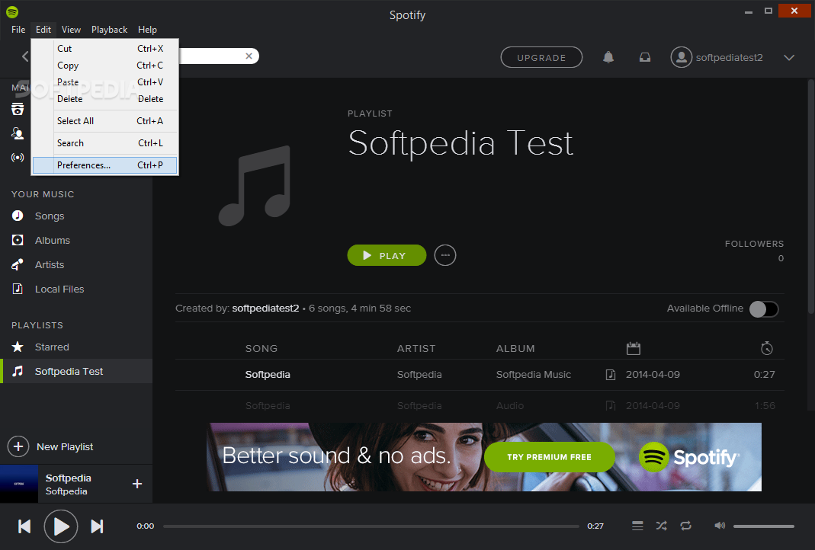Open the Radio sidebar icon
This screenshot has width=815, height=550.
[x=18, y=158]
